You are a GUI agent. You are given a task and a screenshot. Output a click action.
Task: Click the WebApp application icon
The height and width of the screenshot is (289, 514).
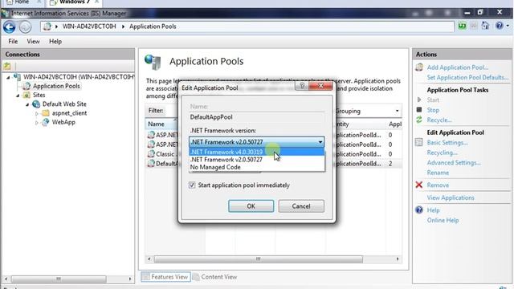click(x=46, y=122)
